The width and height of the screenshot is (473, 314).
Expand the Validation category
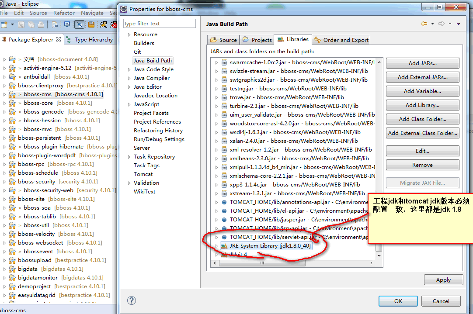point(129,183)
